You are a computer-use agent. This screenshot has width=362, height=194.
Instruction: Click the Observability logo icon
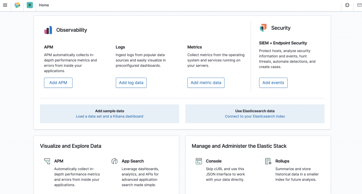point(48,30)
